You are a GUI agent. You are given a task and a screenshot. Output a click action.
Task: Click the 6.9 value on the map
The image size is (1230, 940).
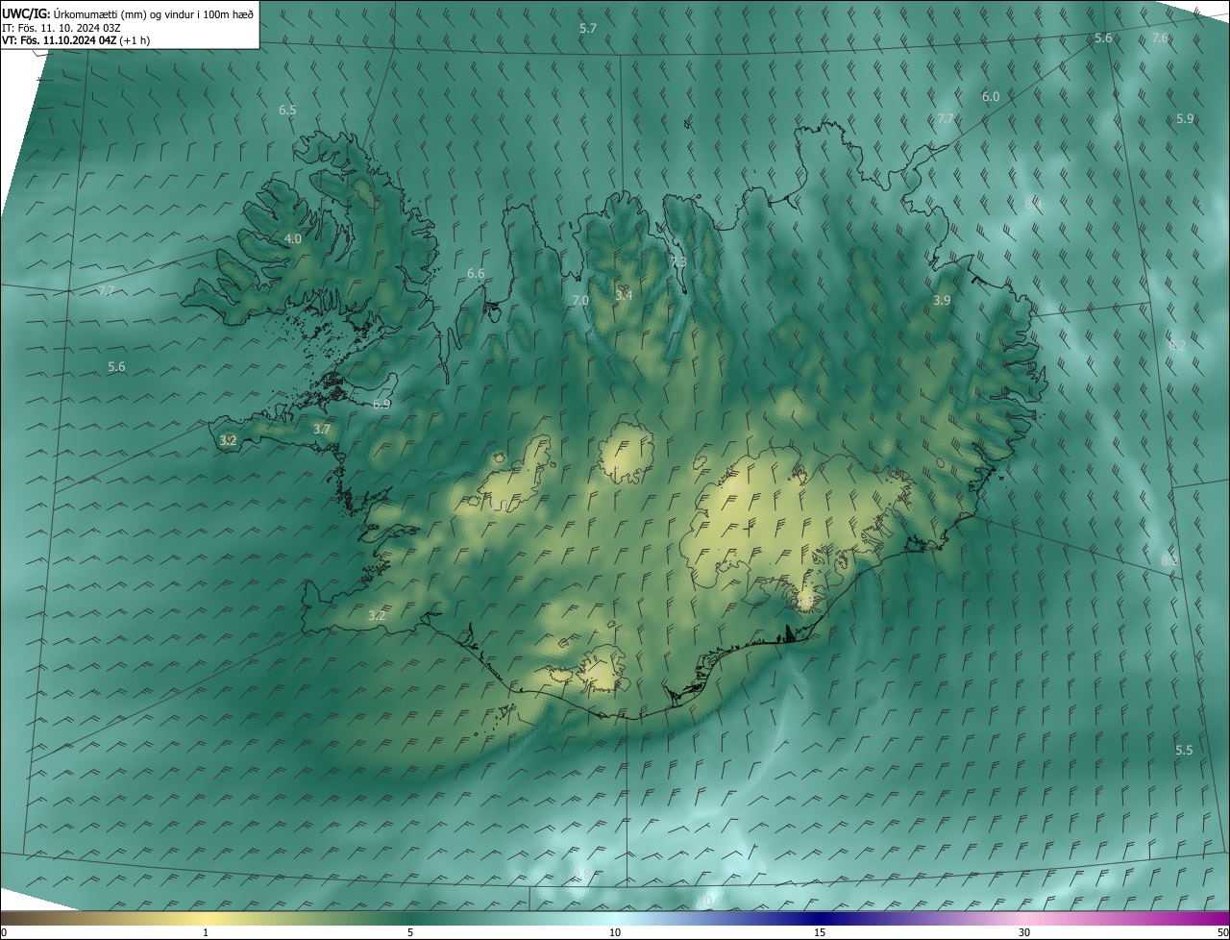(381, 405)
